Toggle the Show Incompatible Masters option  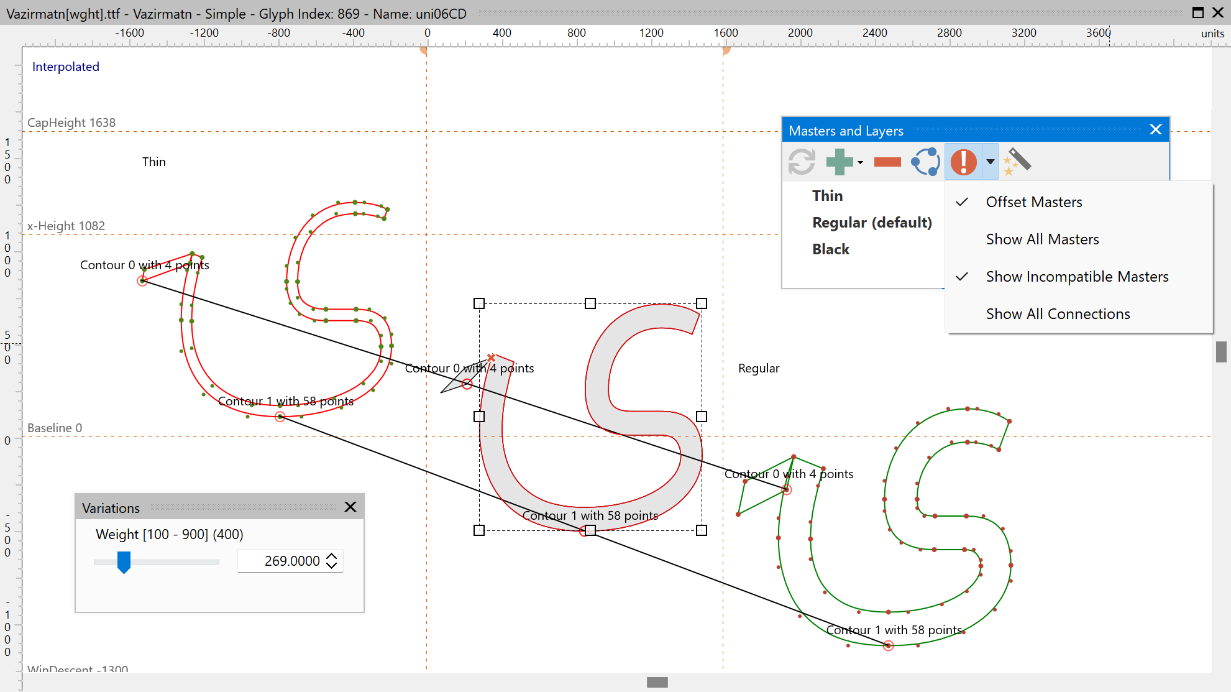click(1076, 277)
